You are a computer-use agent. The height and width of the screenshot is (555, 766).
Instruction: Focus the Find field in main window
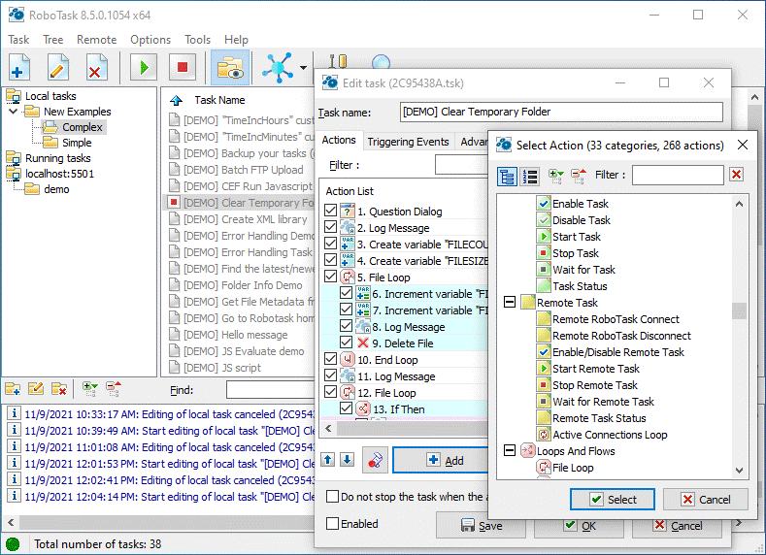[270, 390]
